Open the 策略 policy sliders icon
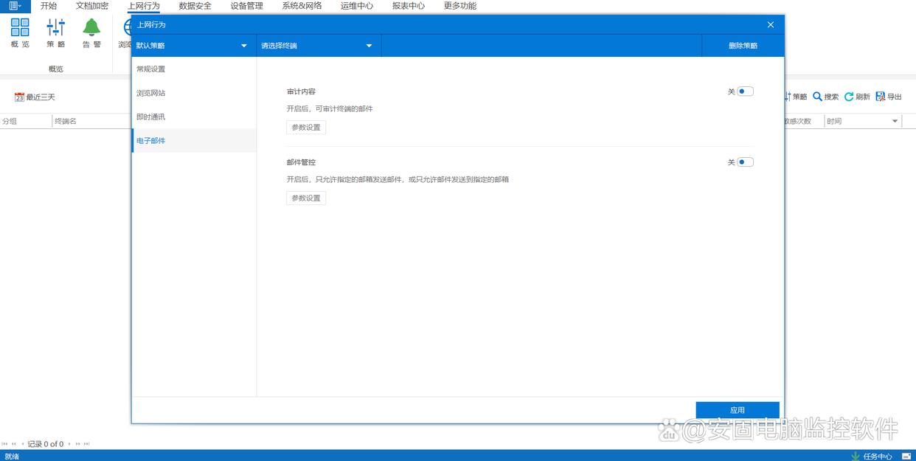 55,28
